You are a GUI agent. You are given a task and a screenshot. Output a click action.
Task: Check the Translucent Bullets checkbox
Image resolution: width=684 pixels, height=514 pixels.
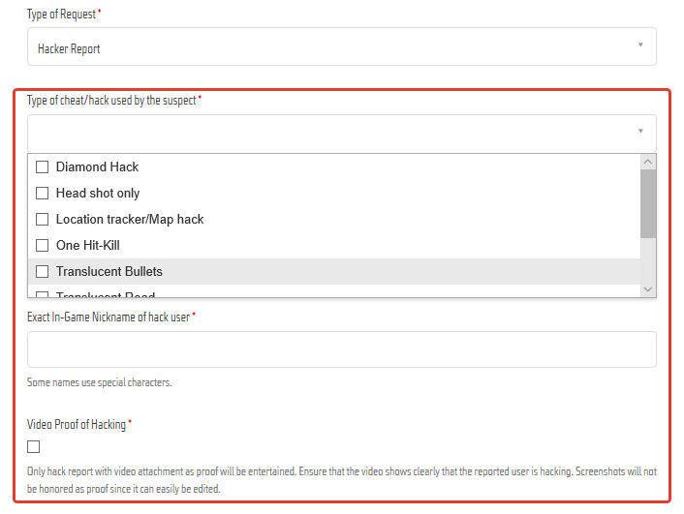click(x=42, y=272)
